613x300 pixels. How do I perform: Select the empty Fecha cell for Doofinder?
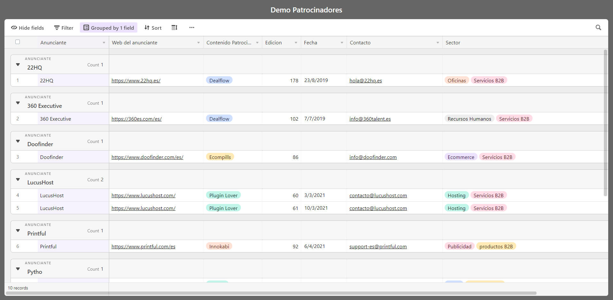tap(324, 157)
